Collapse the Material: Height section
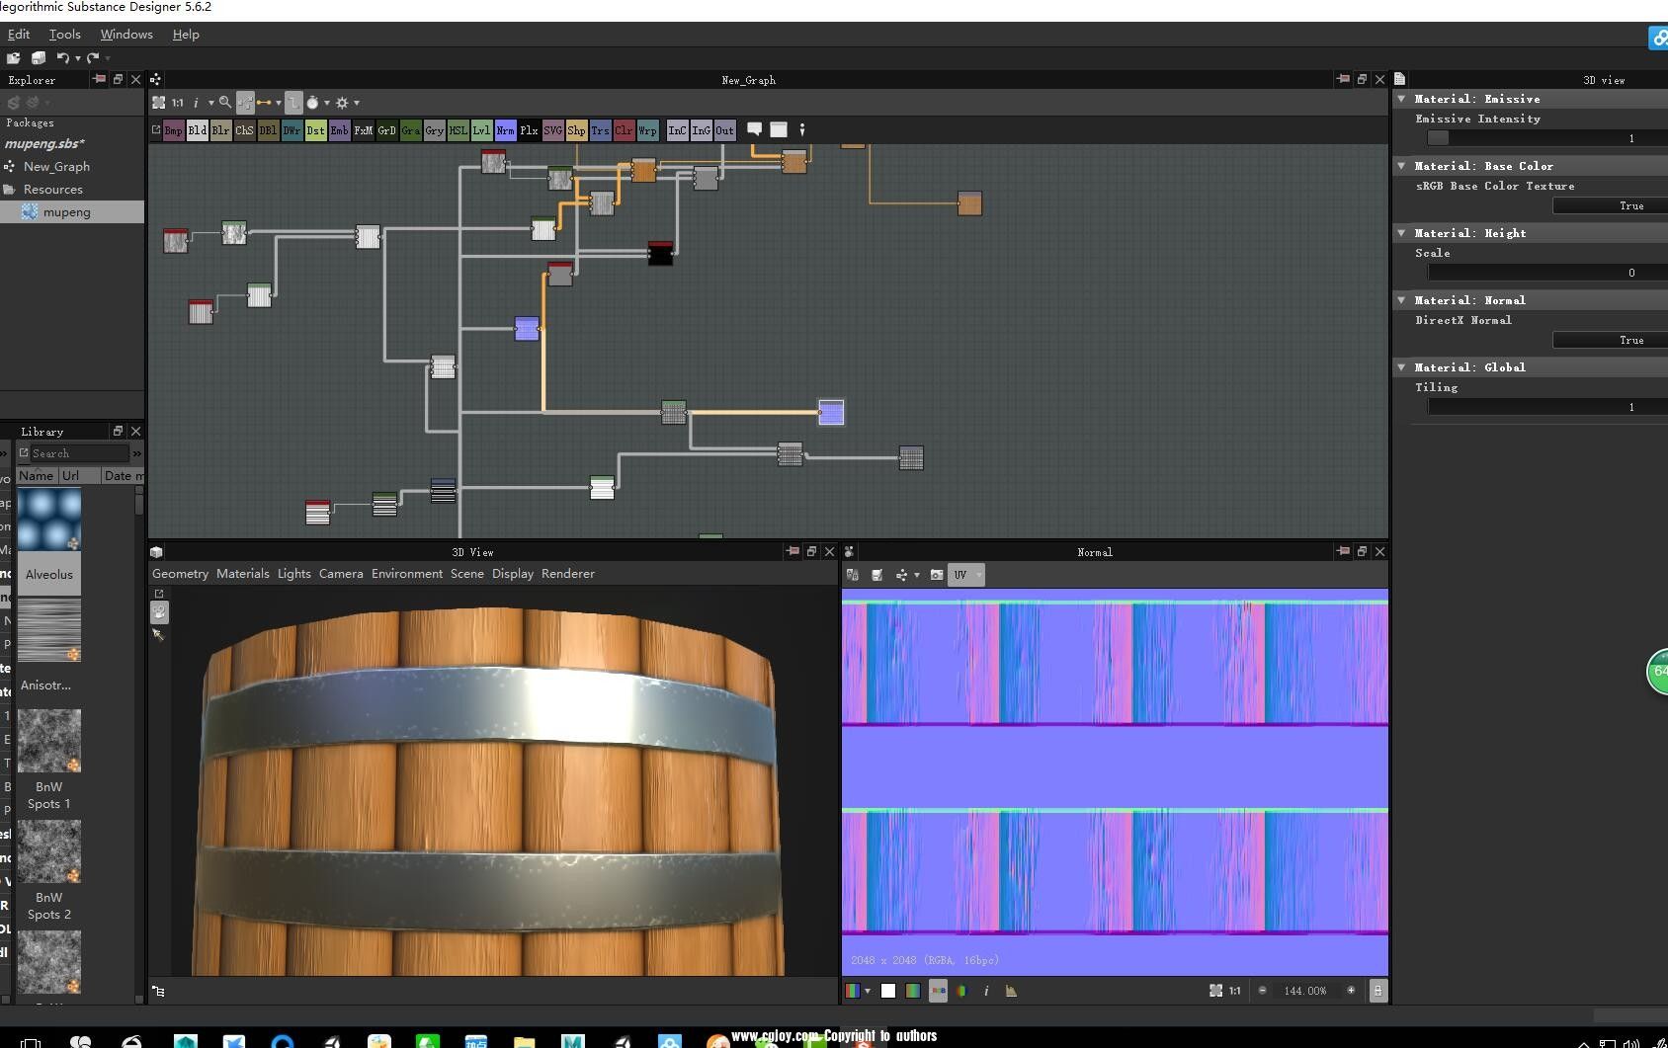1668x1048 pixels. pyautogui.click(x=1401, y=233)
